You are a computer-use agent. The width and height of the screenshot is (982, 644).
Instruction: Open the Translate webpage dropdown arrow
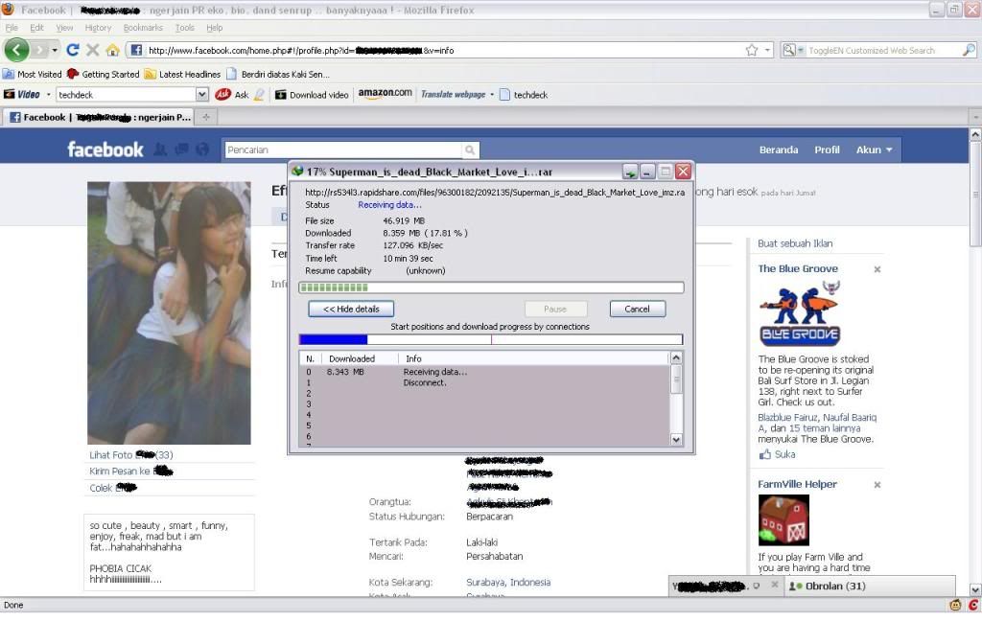pyautogui.click(x=492, y=95)
